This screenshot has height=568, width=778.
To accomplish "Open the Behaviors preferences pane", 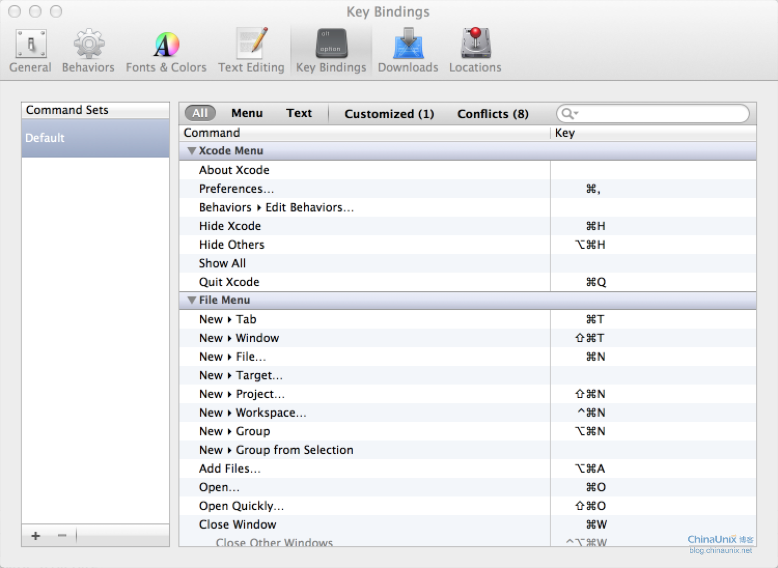I will (x=88, y=50).
